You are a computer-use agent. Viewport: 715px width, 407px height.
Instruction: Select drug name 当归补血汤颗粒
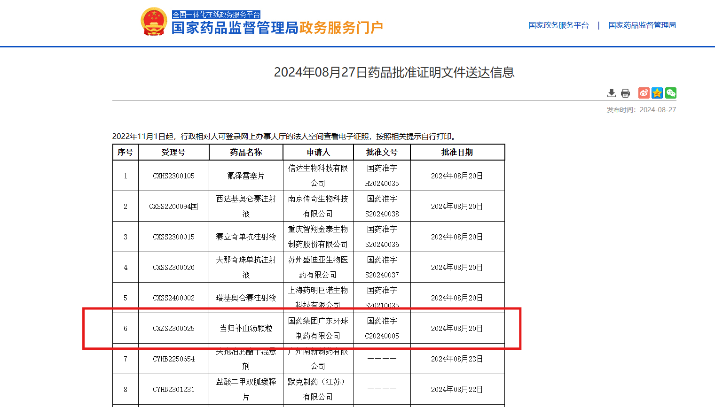click(x=246, y=329)
